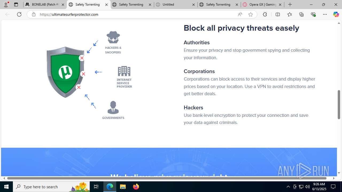Open a new tab with plus button
This screenshot has width=342, height=192.
(x=290, y=5)
